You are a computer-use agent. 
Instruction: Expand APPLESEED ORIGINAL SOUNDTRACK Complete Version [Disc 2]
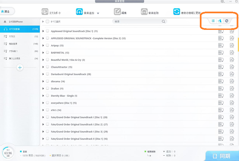pyautogui.click(x=43, y=38)
